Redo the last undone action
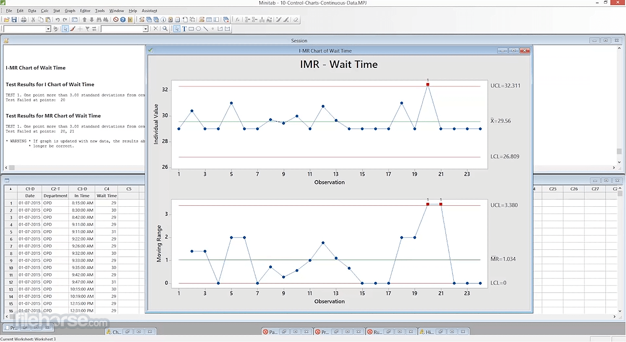The width and height of the screenshot is (626, 342). click(65, 20)
